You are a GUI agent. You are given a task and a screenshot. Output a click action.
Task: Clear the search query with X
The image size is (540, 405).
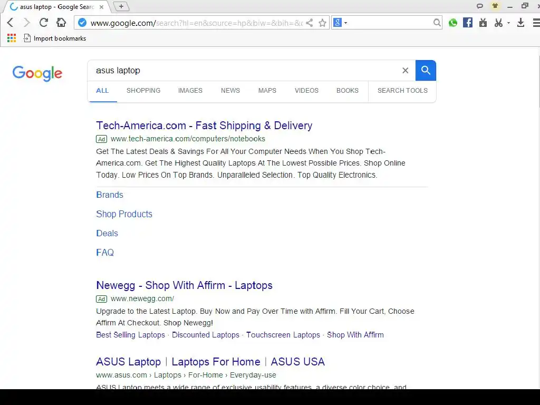pyautogui.click(x=406, y=70)
